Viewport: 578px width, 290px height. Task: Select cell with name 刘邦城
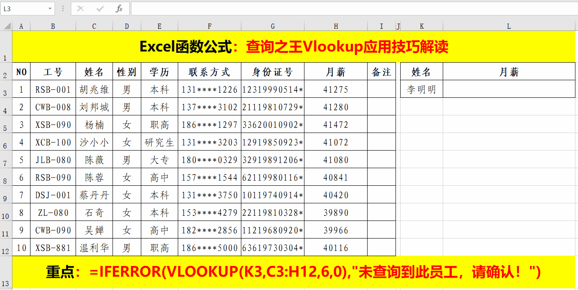[x=94, y=106]
